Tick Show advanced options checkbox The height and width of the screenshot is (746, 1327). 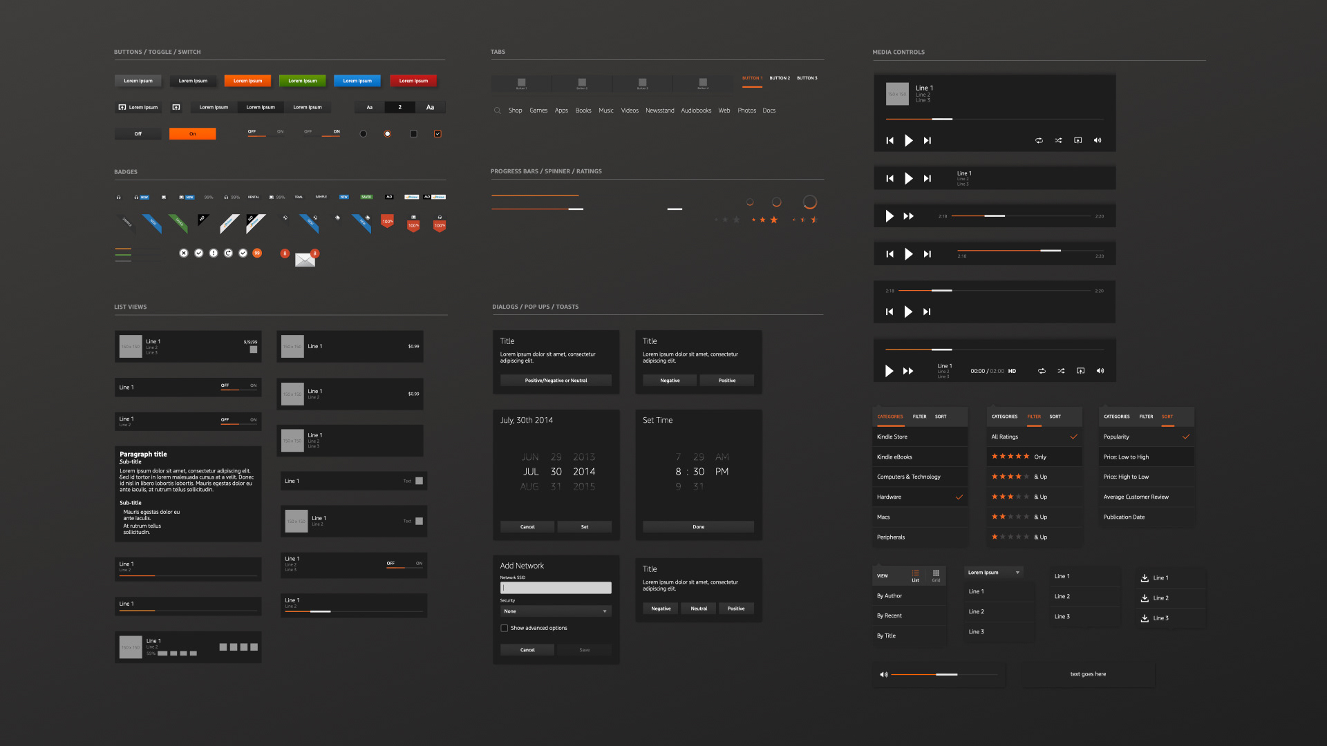point(505,629)
